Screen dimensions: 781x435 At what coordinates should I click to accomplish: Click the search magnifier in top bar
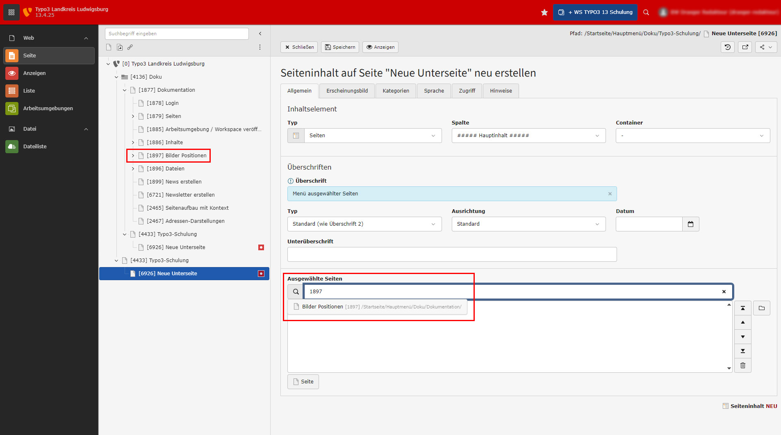646,12
